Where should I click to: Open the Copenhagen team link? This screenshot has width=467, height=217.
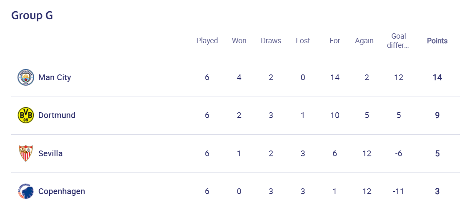click(x=62, y=192)
